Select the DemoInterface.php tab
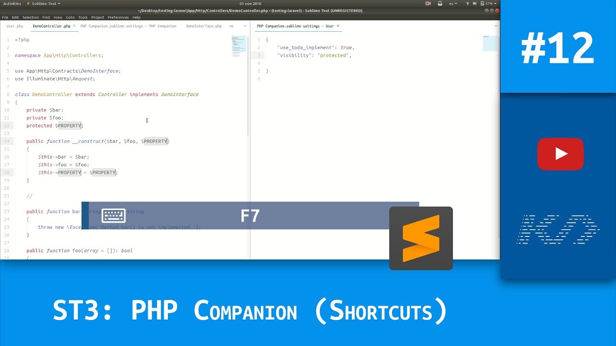The height and width of the screenshot is (346, 616). [203, 26]
